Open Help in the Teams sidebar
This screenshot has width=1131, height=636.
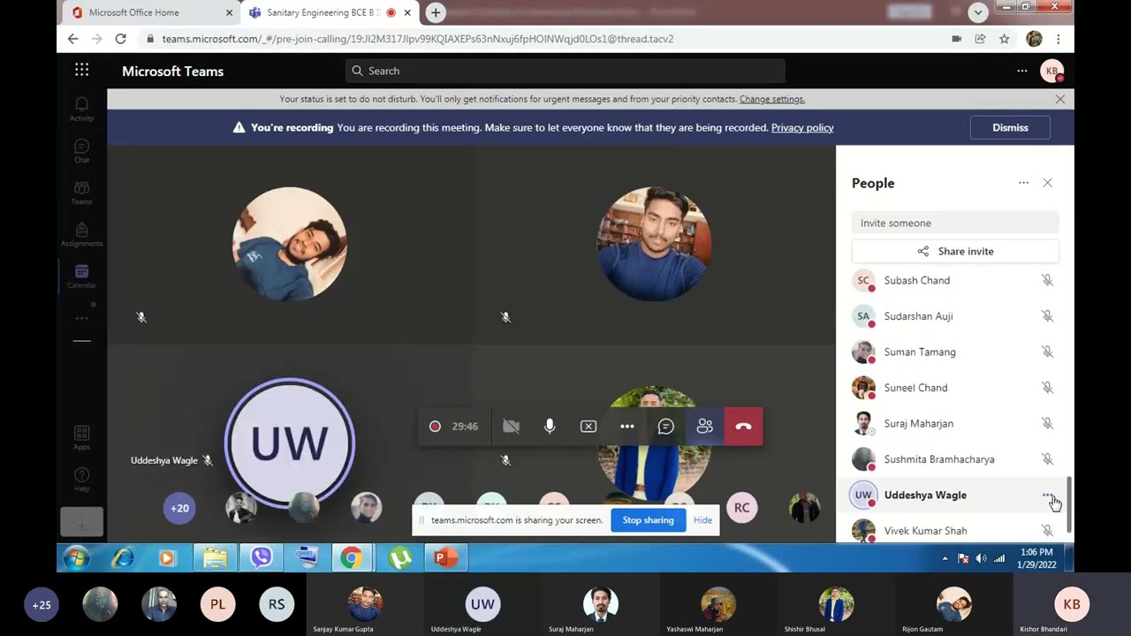tap(81, 480)
